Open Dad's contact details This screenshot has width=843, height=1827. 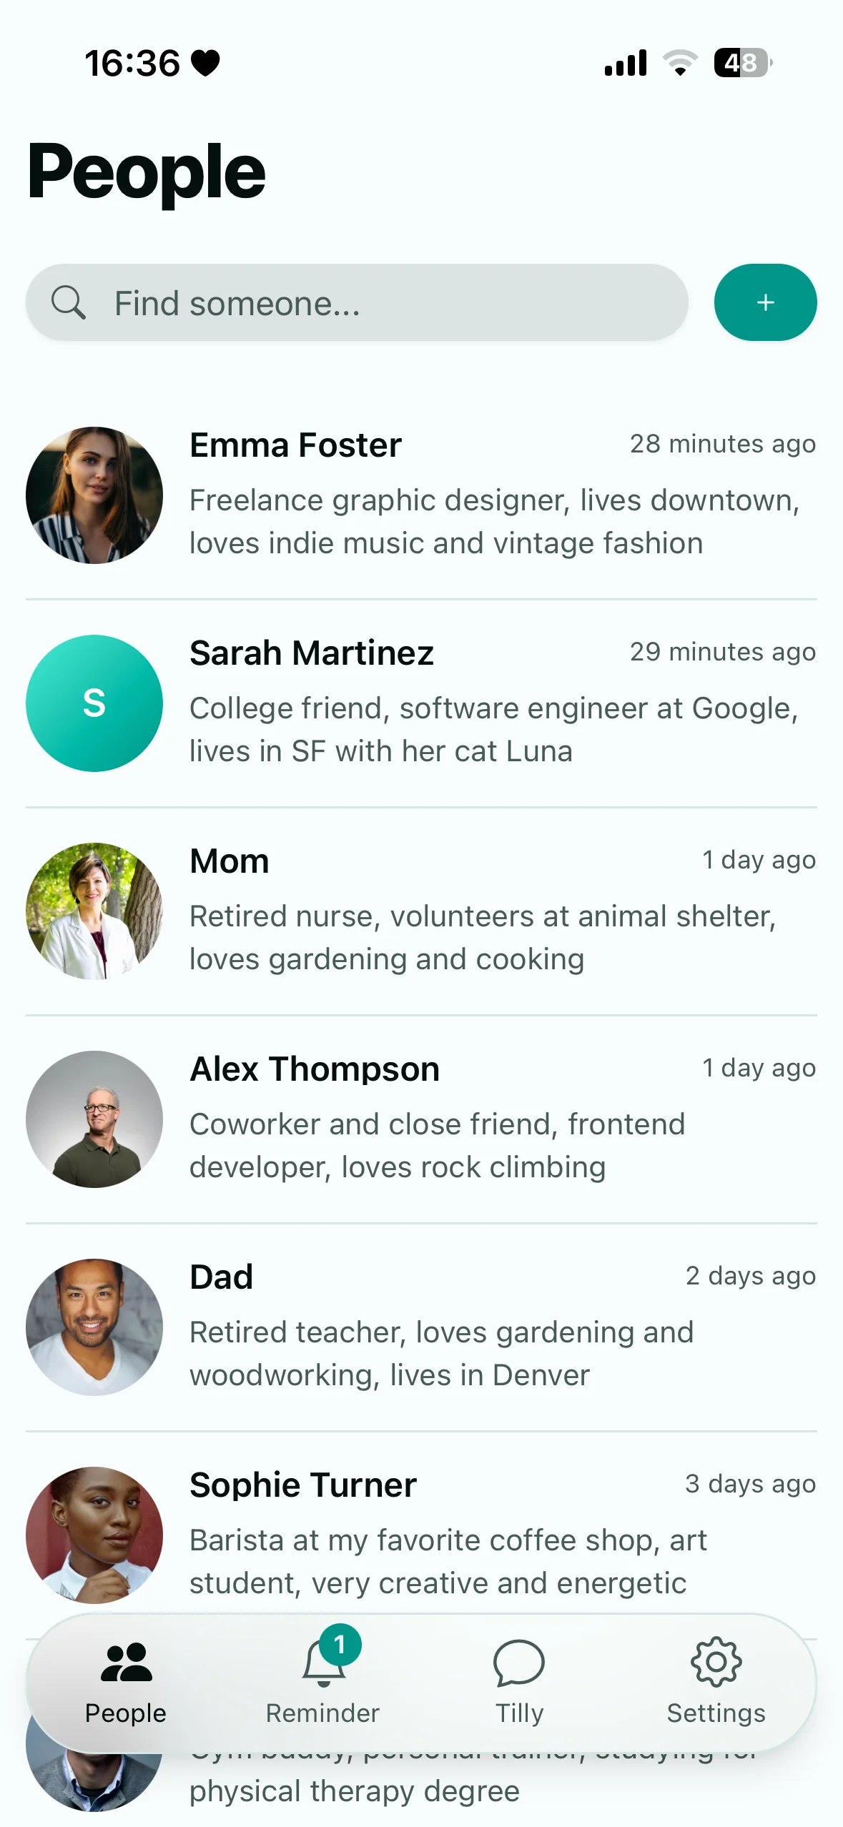tap(422, 1326)
